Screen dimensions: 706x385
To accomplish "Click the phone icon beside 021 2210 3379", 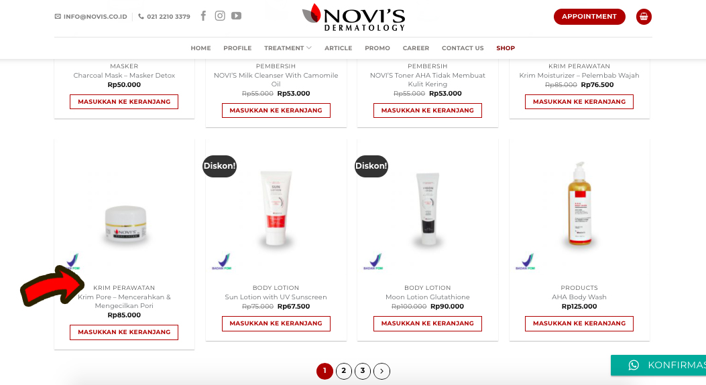I will [141, 16].
